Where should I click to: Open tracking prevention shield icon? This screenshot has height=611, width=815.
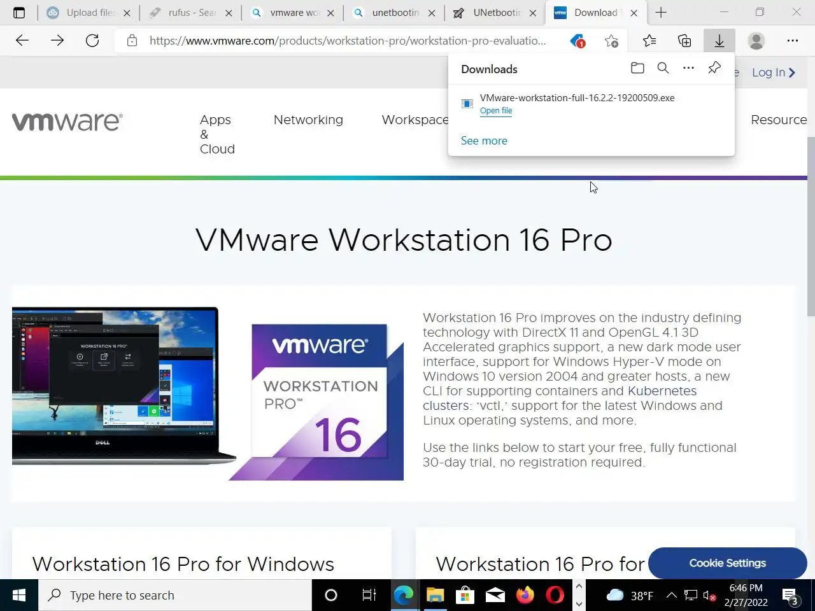coord(578,41)
